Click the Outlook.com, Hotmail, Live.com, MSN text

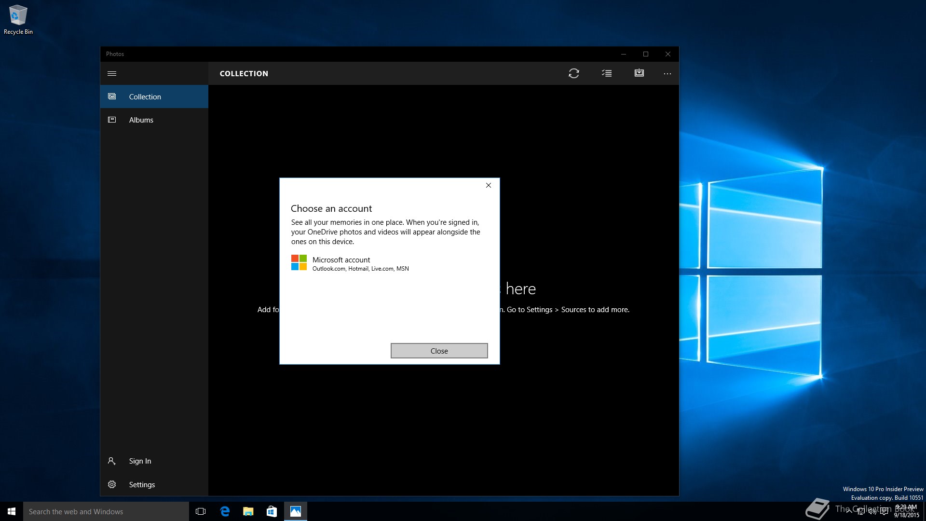click(360, 269)
